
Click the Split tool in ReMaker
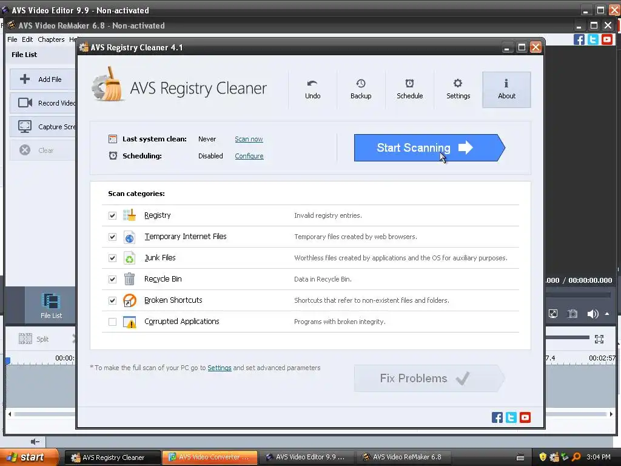[34, 339]
